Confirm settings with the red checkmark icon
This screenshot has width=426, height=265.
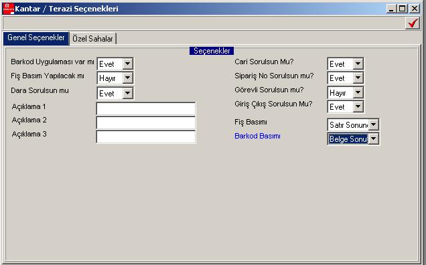coord(413,23)
